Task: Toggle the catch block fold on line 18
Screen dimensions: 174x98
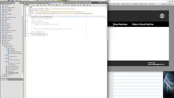Action: coord(27,33)
